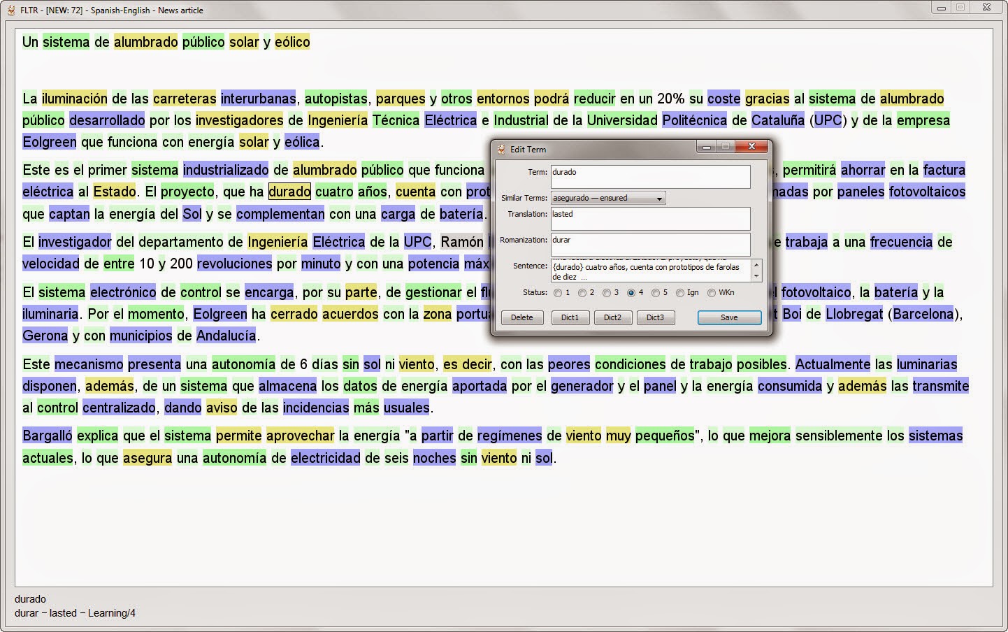Click the word 'ahorrar'
This screenshot has height=632, width=1008.
[863, 170]
